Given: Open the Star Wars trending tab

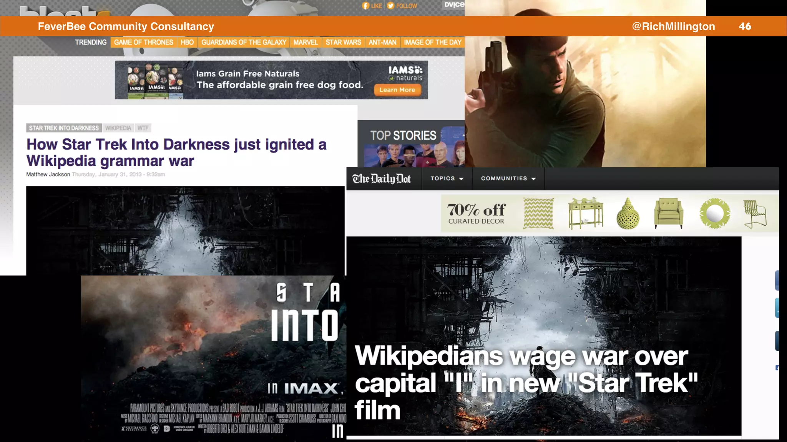Looking at the screenshot, I should coord(343,42).
